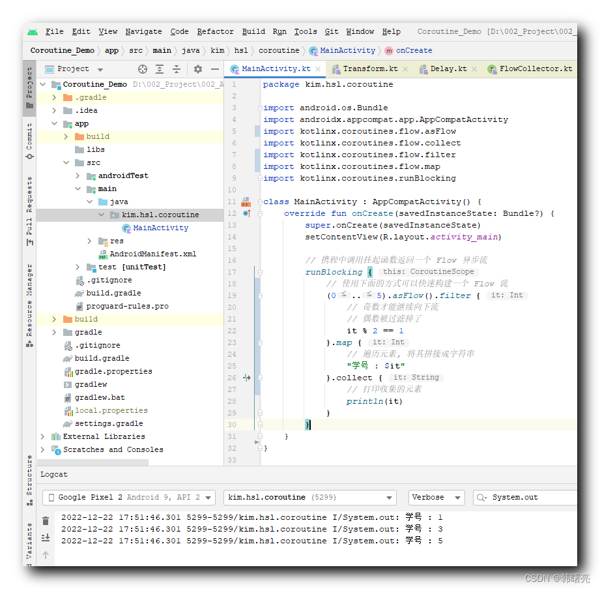The width and height of the screenshot is (600, 589).
Task: Fold class MainActivity at line 11
Action: (260, 202)
